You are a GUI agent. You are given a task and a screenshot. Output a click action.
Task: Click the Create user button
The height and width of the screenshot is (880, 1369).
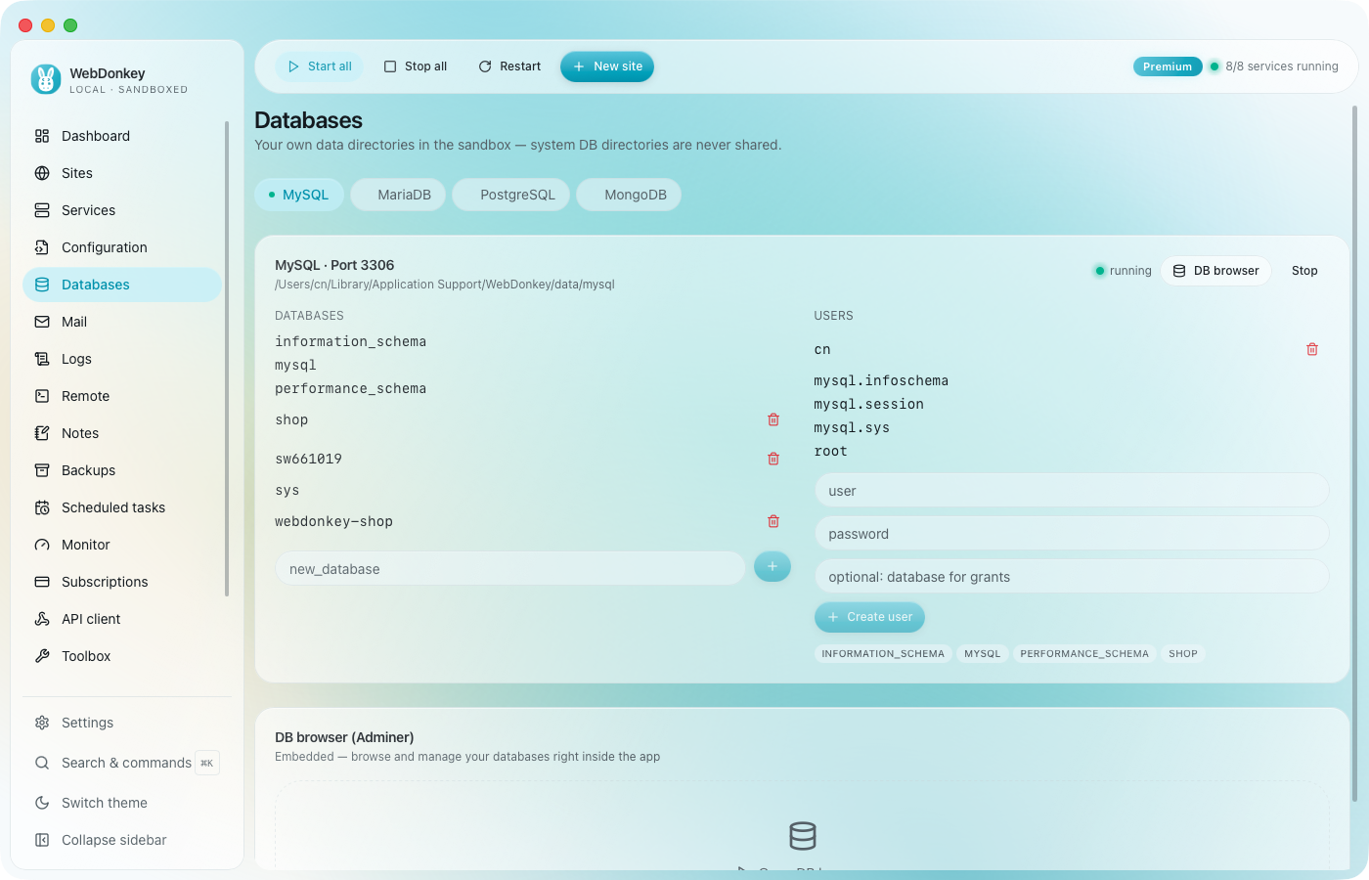(869, 617)
